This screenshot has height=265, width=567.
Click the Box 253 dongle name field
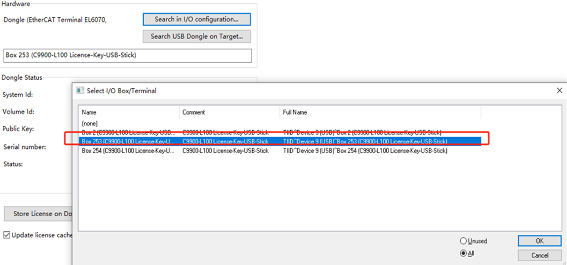127,55
